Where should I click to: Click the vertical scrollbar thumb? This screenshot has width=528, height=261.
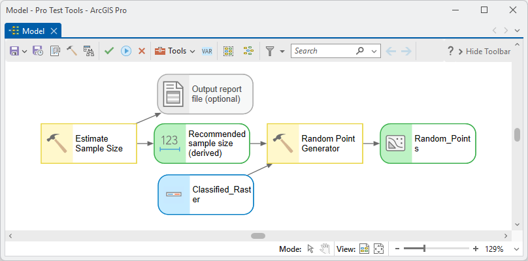point(518,134)
